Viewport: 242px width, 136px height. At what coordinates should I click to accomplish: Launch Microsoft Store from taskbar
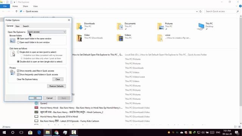click(x=30, y=133)
